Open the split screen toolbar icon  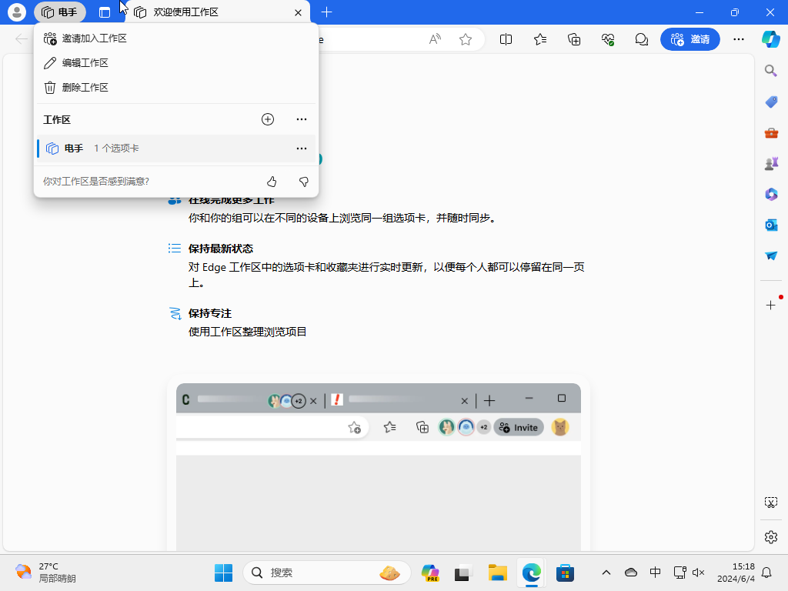pyautogui.click(x=506, y=39)
